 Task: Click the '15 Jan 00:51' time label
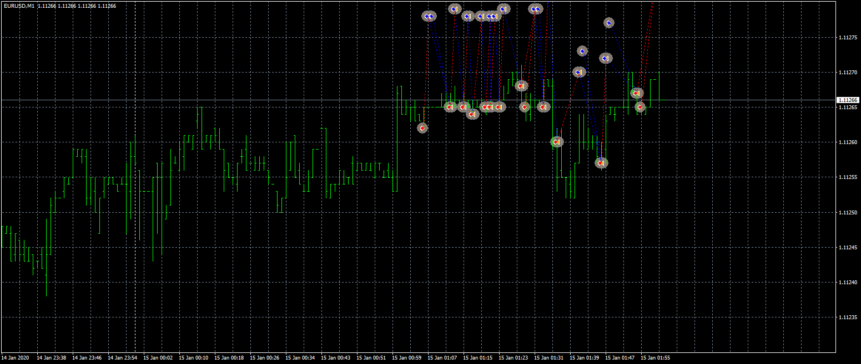point(371,358)
